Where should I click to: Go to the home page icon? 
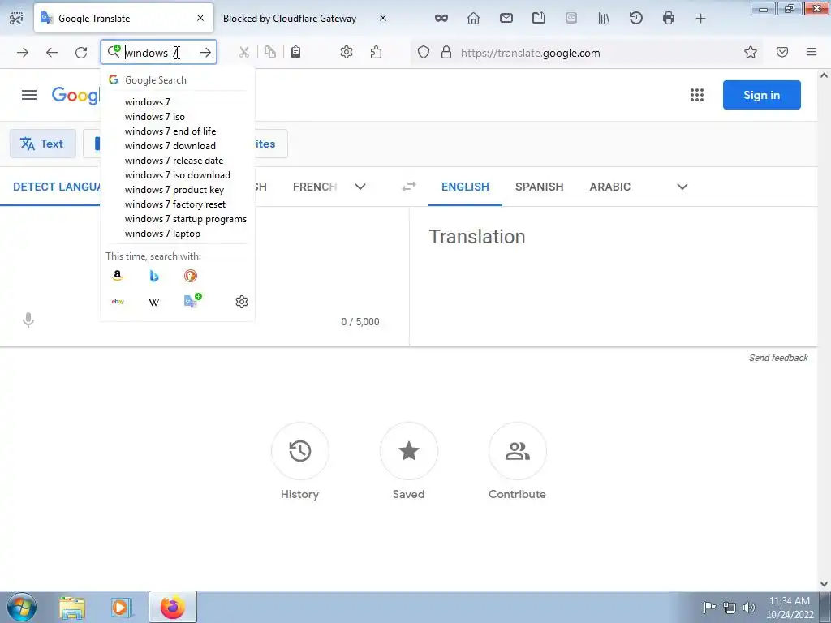pos(473,19)
